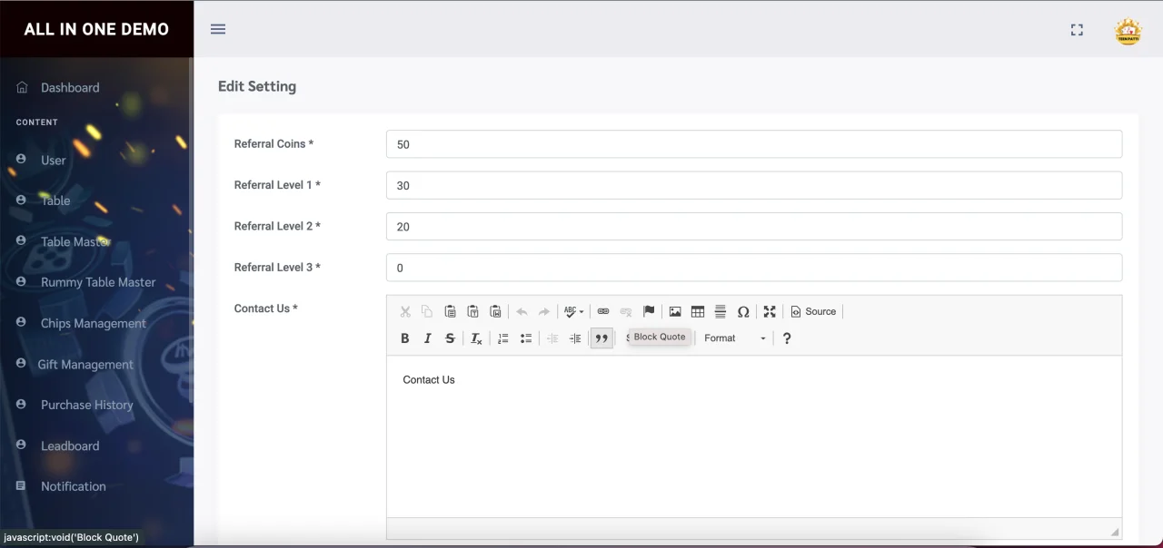Toggle strikethrough formatting in the editor

(450, 338)
